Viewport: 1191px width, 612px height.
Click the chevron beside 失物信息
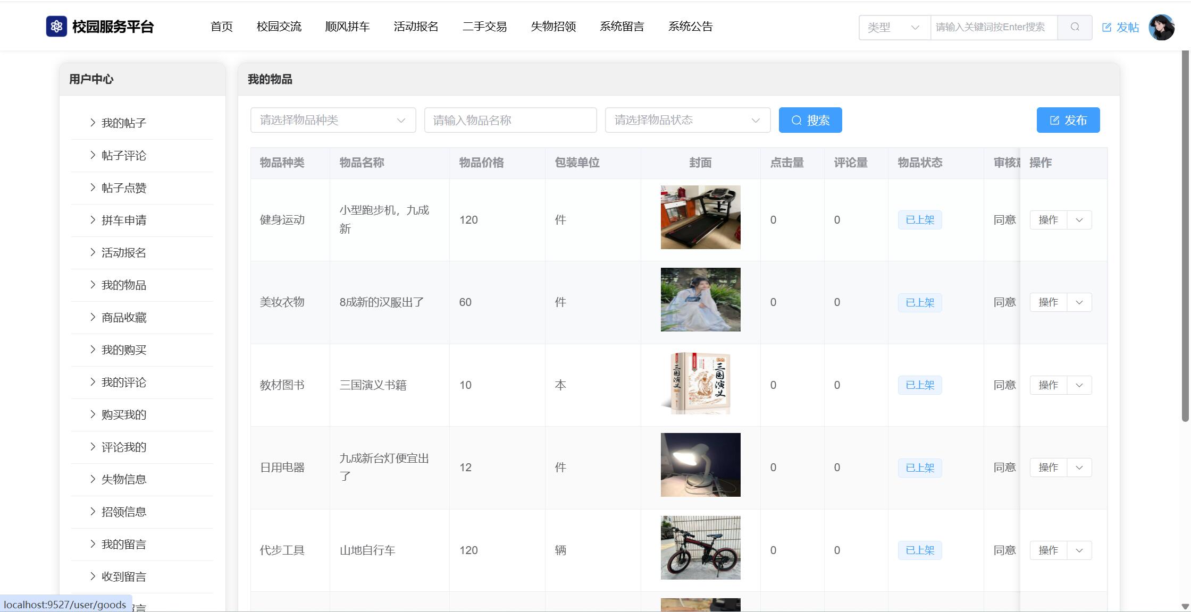93,479
